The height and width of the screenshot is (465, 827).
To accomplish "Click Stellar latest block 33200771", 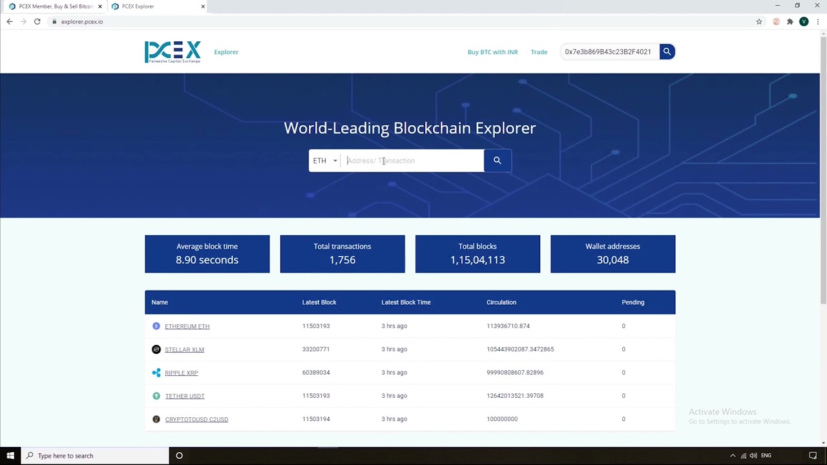I will [x=316, y=349].
